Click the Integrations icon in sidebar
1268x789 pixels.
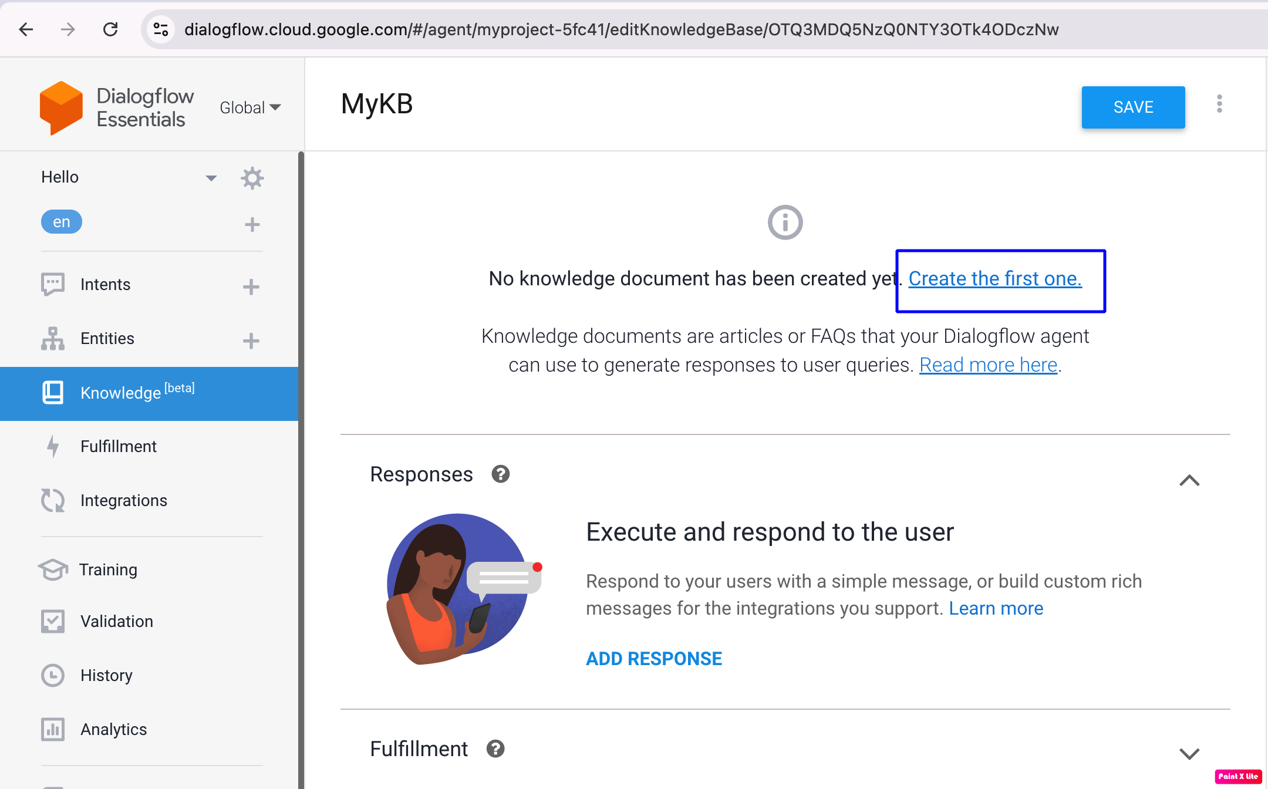[52, 501]
